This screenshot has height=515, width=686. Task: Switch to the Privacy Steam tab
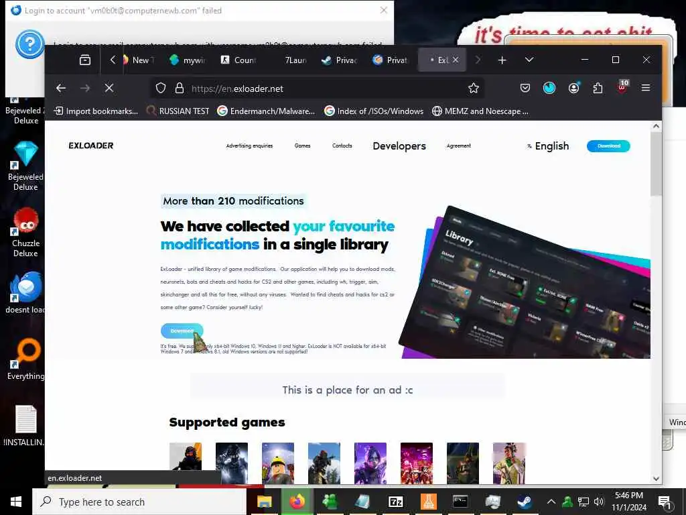pos(340,60)
